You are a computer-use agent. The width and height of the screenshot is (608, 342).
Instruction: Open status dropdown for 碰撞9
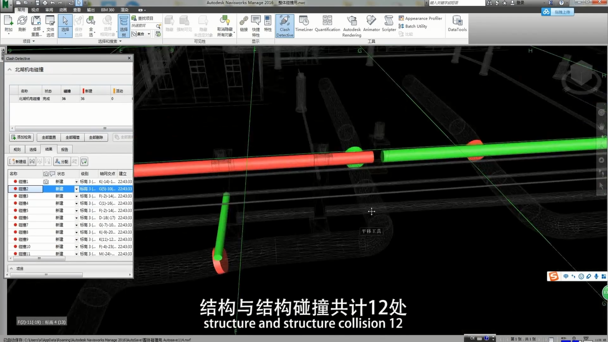[x=76, y=239]
